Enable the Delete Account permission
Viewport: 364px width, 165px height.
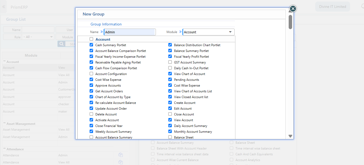pyautogui.click(x=91, y=114)
